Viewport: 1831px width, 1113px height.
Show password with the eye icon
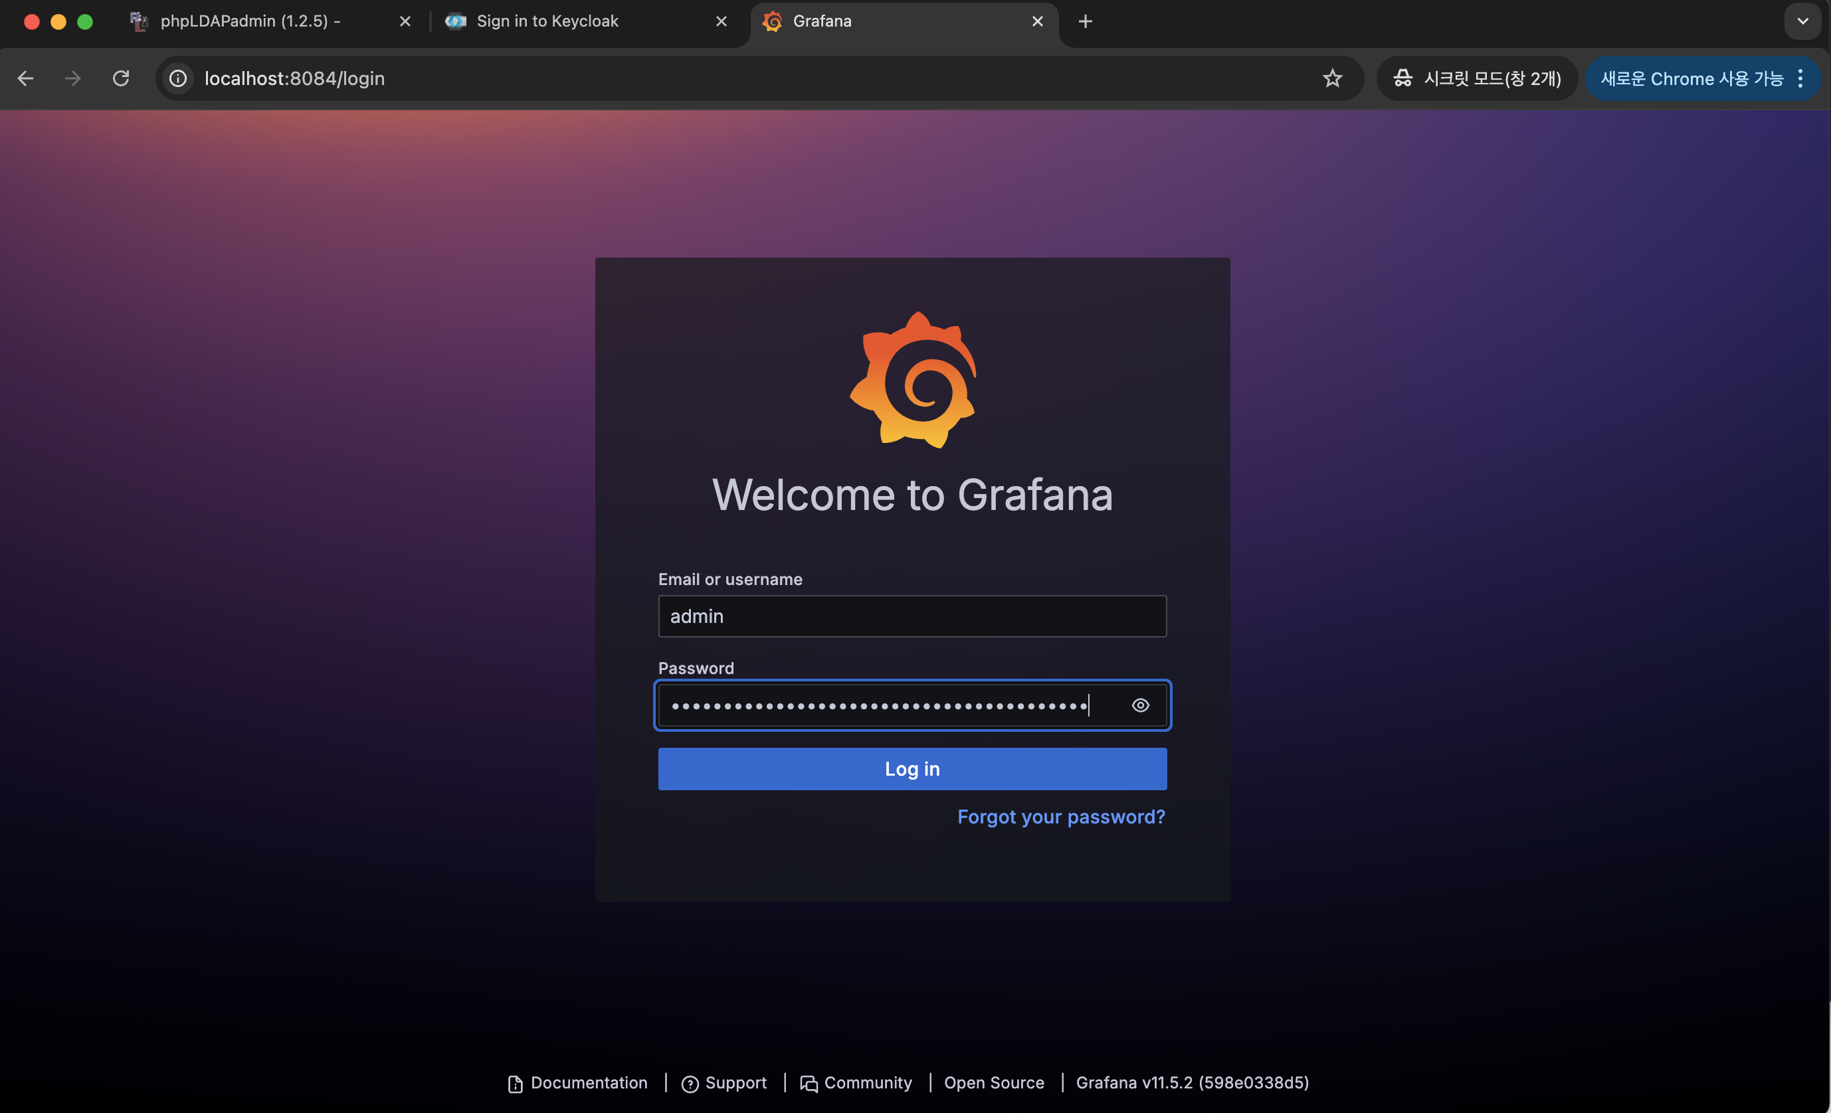(1140, 705)
